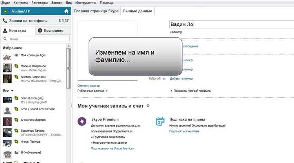
Task: Click the avatar of Игорь Палуша
Action: 7,143
